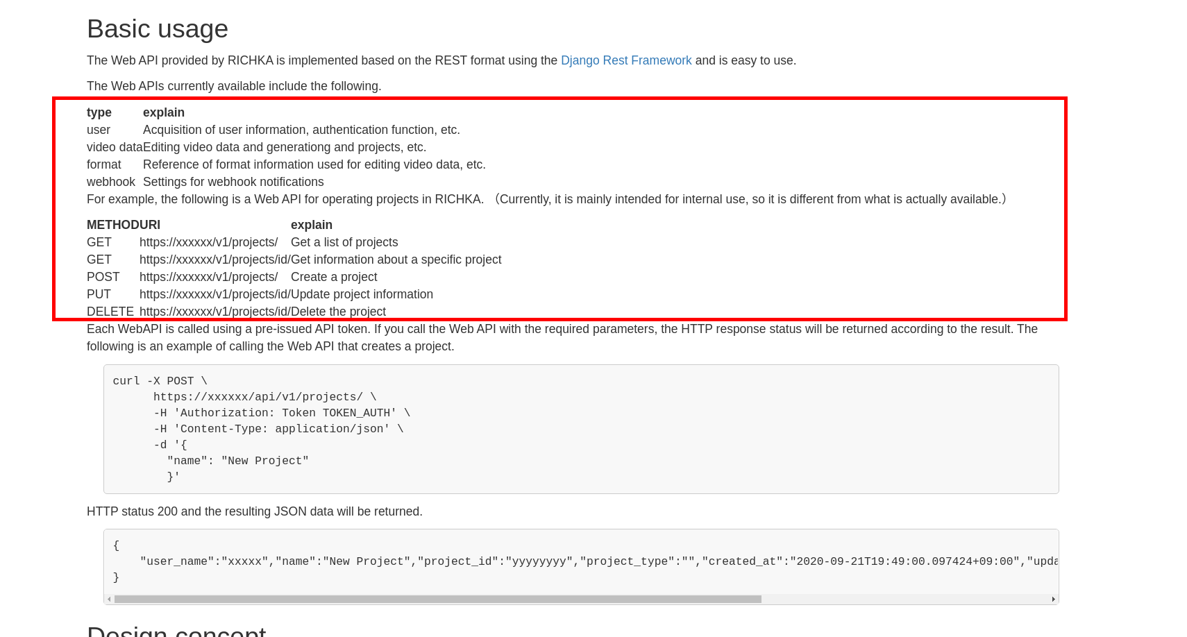Image resolution: width=1187 pixels, height=637 pixels.
Task: Select the DELETE project row
Action: (236, 311)
